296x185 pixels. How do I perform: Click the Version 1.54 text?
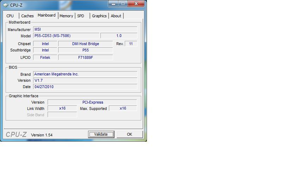coord(42,135)
